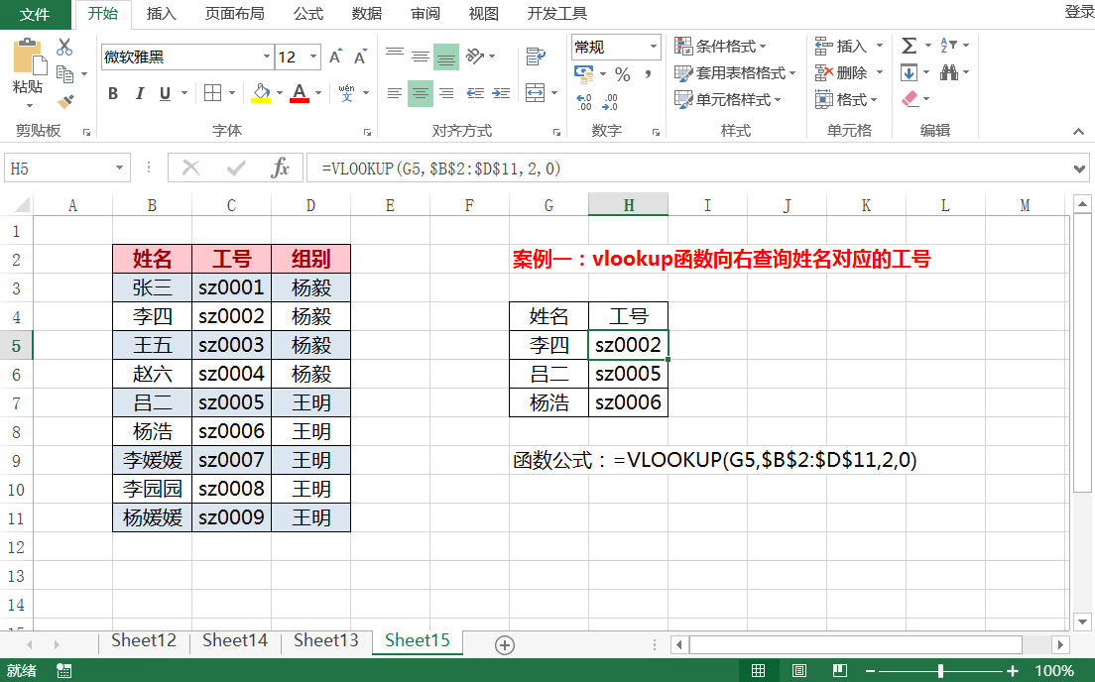This screenshot has height=682, width=1095.
Task: Click the formula bar input
Action: pos(688,169)
